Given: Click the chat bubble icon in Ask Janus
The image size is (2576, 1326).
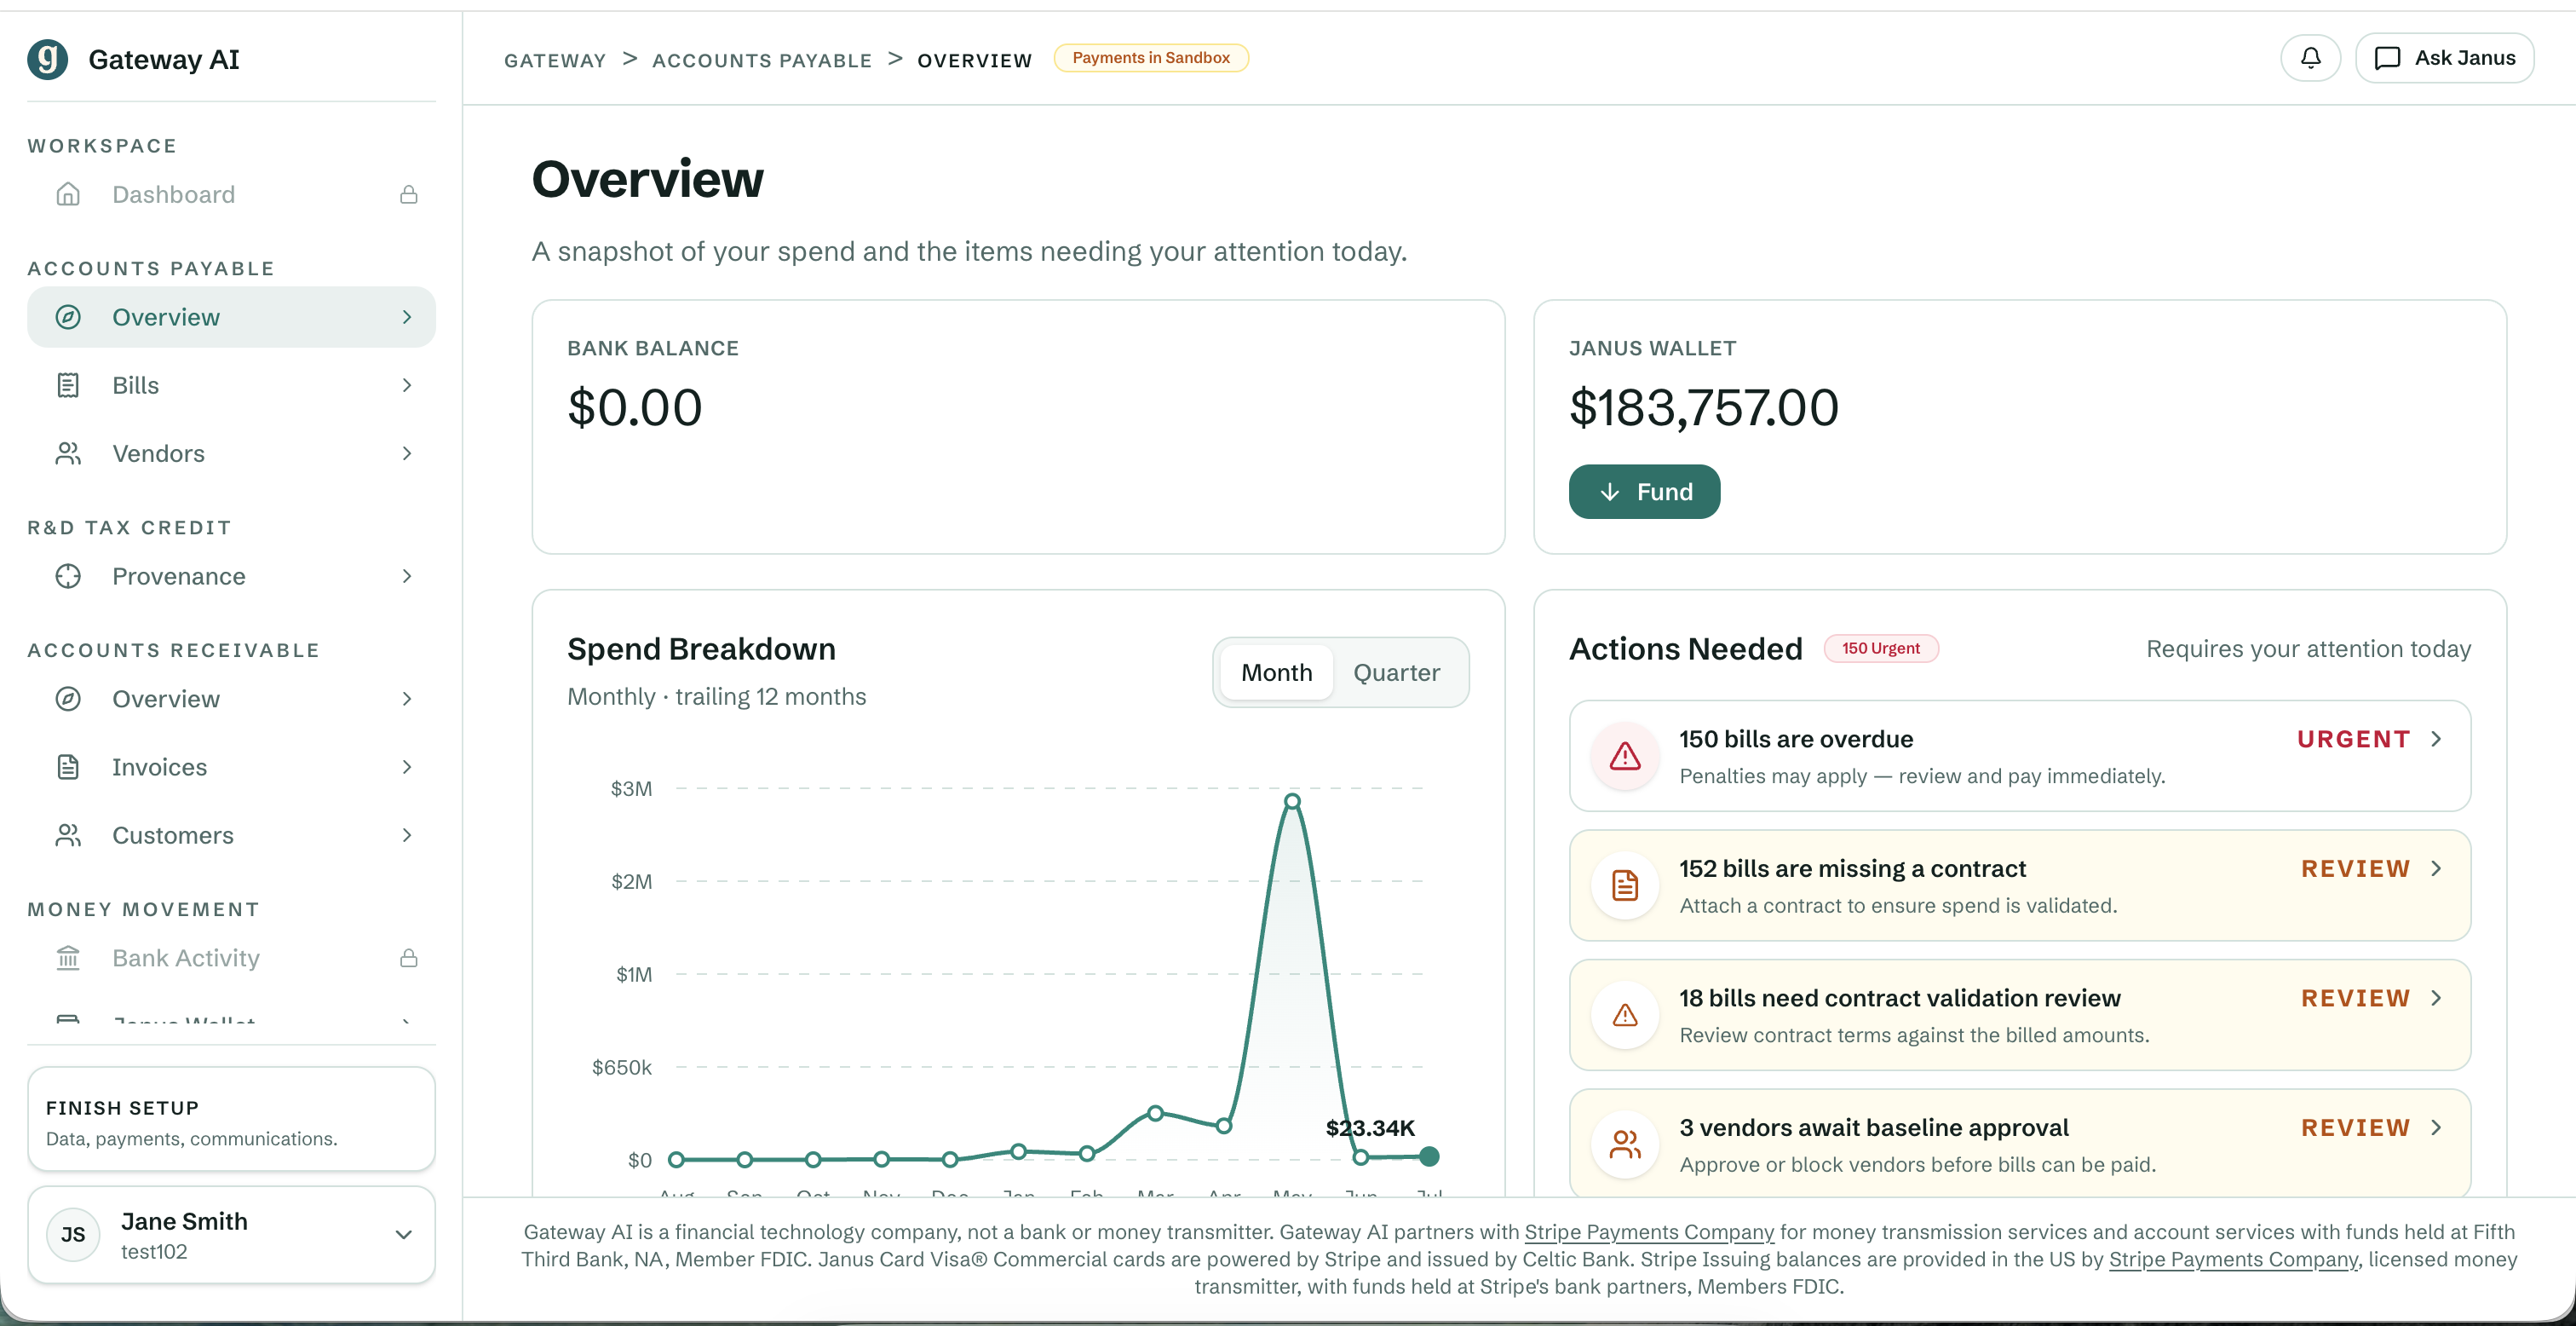Looking at the screenshot, I should (2387, 58).
